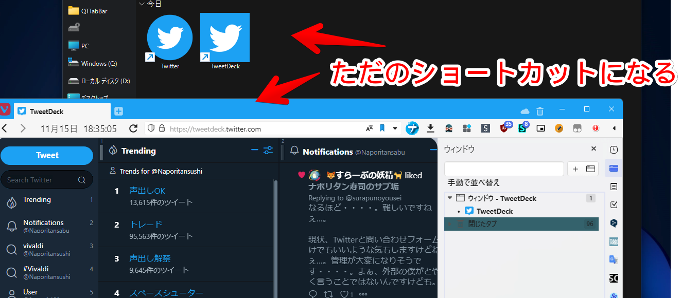Collapse the ウィンドウ - TweetDeck tree node
Screen dimensions: 681x298
(x=449, y=198)
